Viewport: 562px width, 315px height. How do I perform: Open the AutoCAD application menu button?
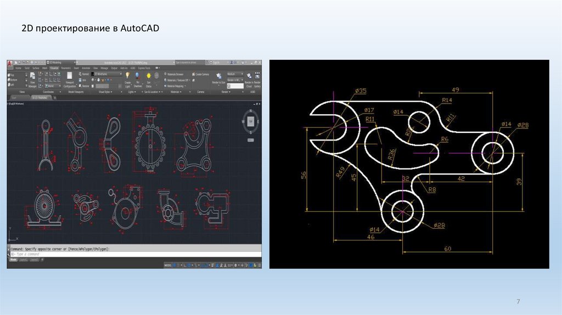10,64
